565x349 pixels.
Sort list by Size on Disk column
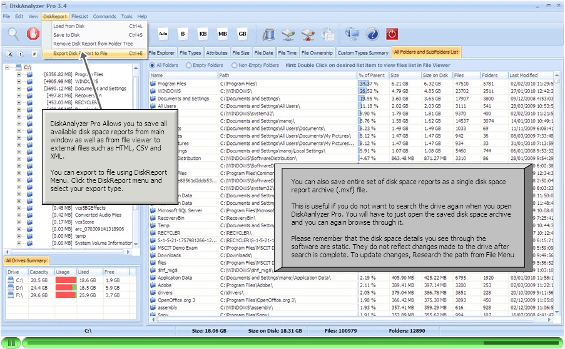(435, 75)
